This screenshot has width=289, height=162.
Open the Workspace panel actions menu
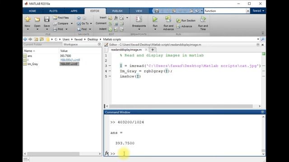99,44
